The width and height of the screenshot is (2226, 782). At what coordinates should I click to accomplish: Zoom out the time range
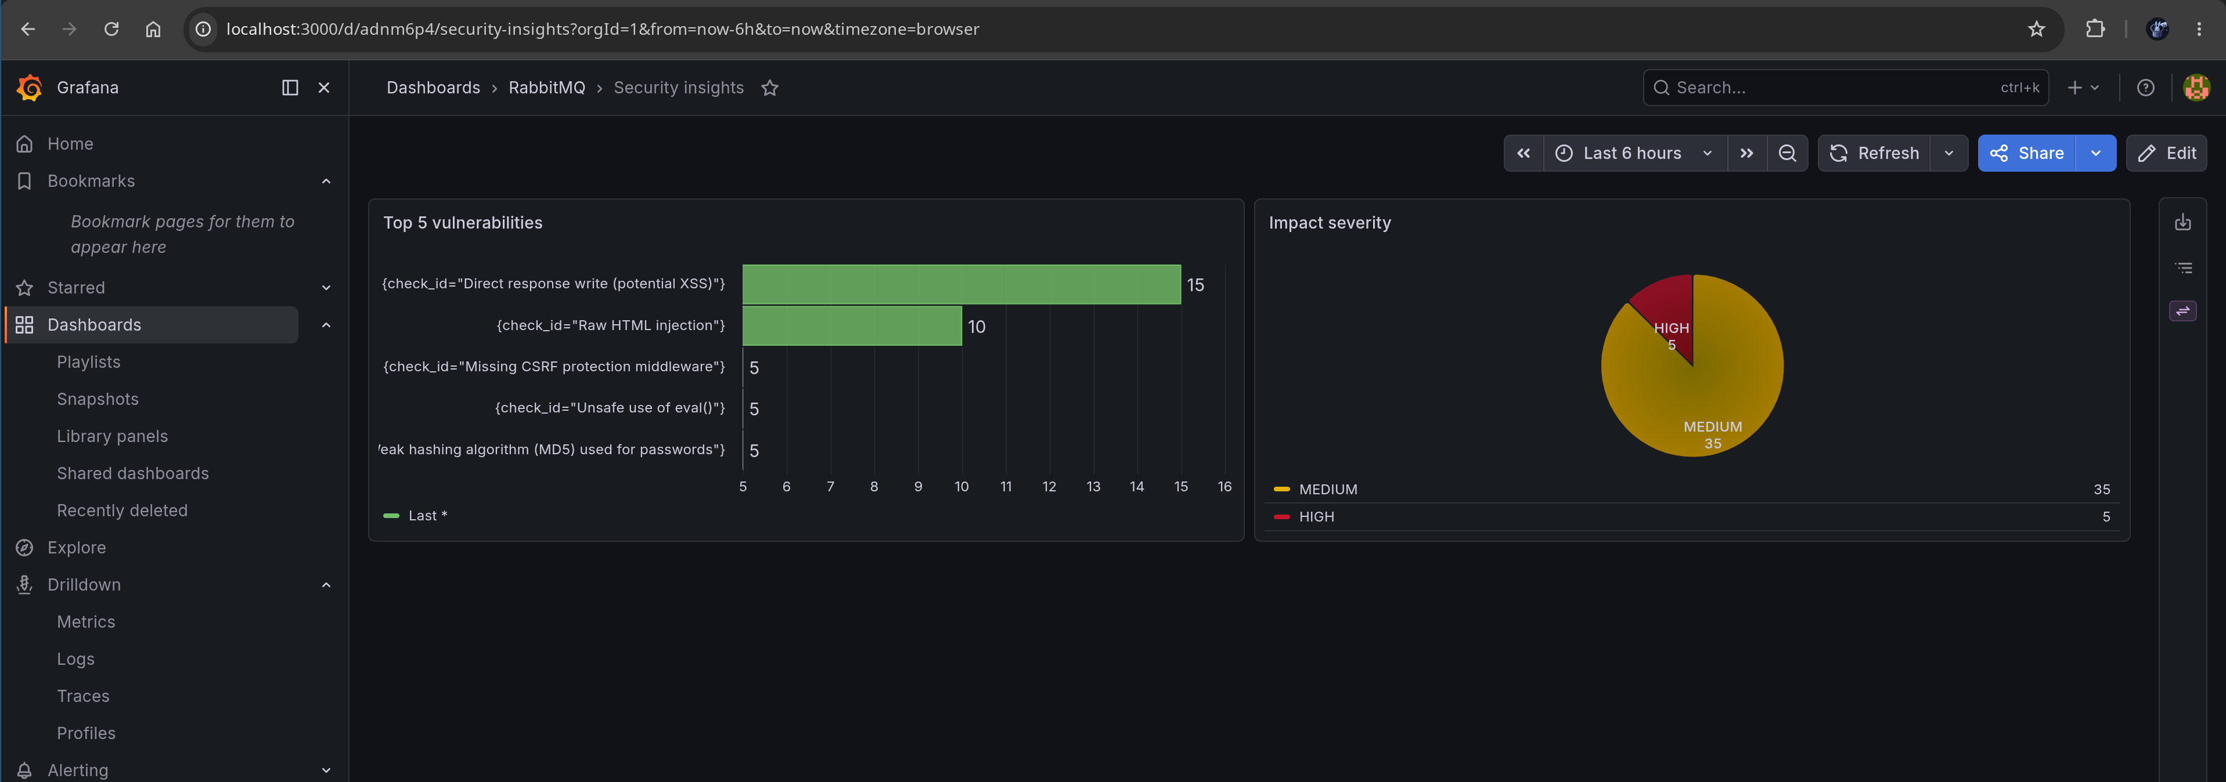click(1787, 153)
